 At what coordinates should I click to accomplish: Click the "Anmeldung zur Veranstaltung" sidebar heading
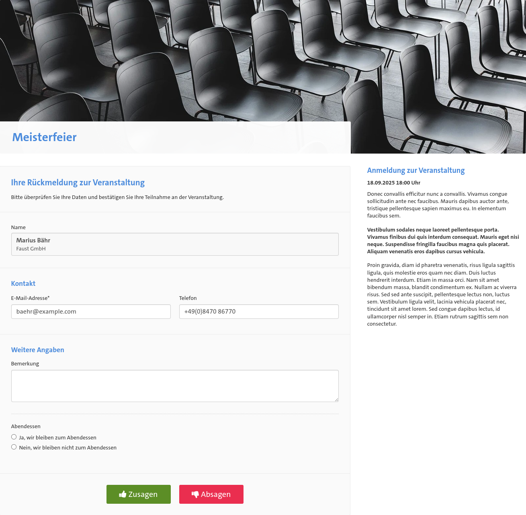point(416,170)
